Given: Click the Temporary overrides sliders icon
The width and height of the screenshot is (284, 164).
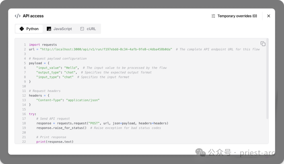Looking at the screenshot, I should [x=213, y=16].
